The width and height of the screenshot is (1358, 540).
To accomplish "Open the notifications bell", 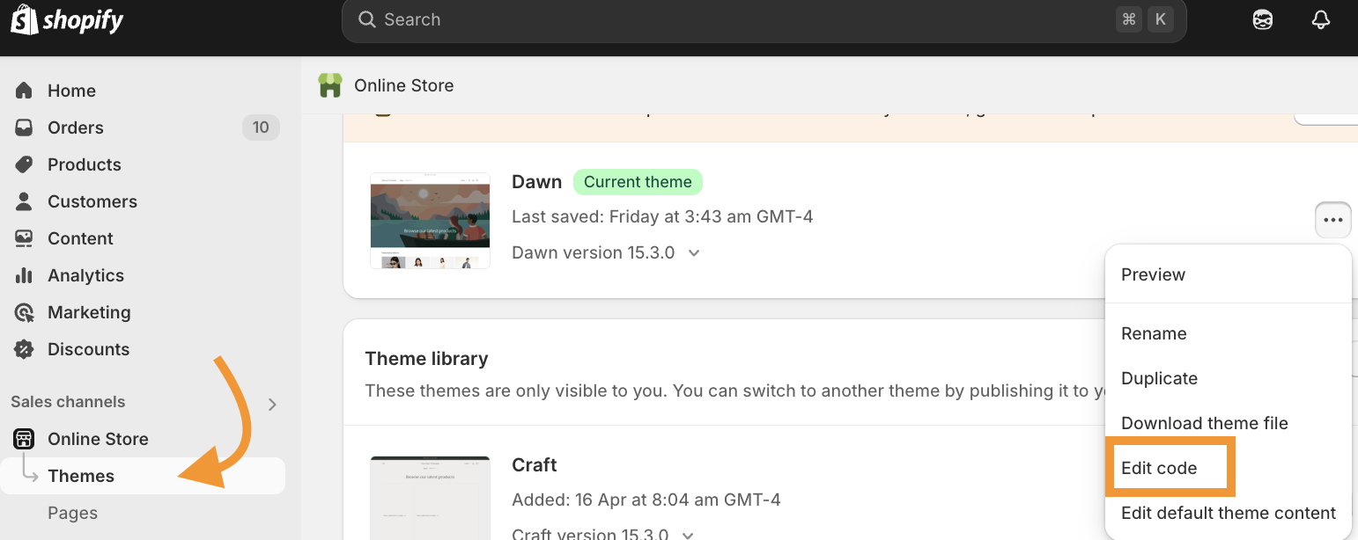I will point(1320,20).
